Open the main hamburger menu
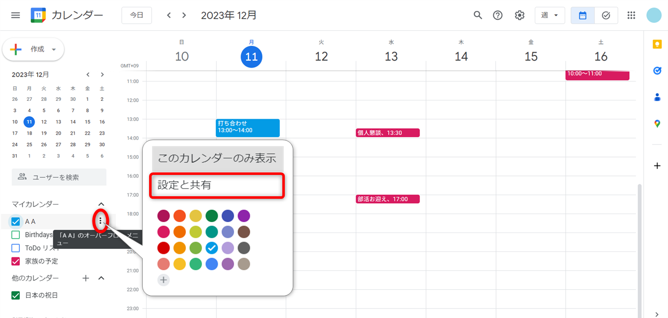The width and height of the screenshot is (668, 318). 15,15
